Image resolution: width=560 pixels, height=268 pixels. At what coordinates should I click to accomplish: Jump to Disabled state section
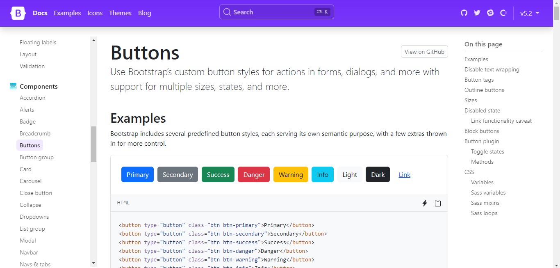[x=482, y=110]
